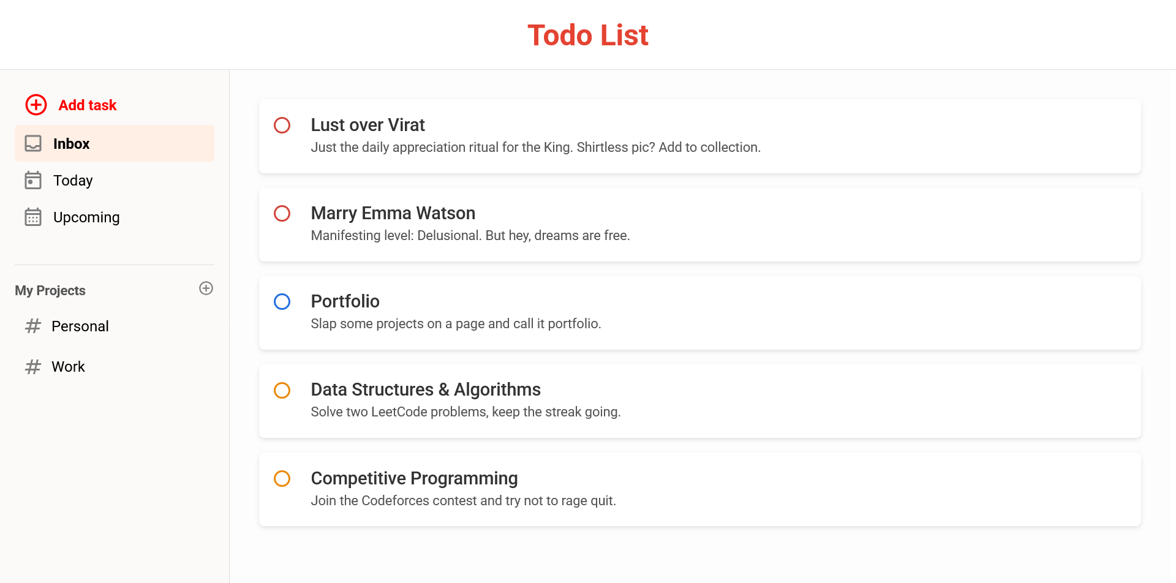Add a new project with plus icon
This screenshot has width=1176, height=583.
click(206, 288)
